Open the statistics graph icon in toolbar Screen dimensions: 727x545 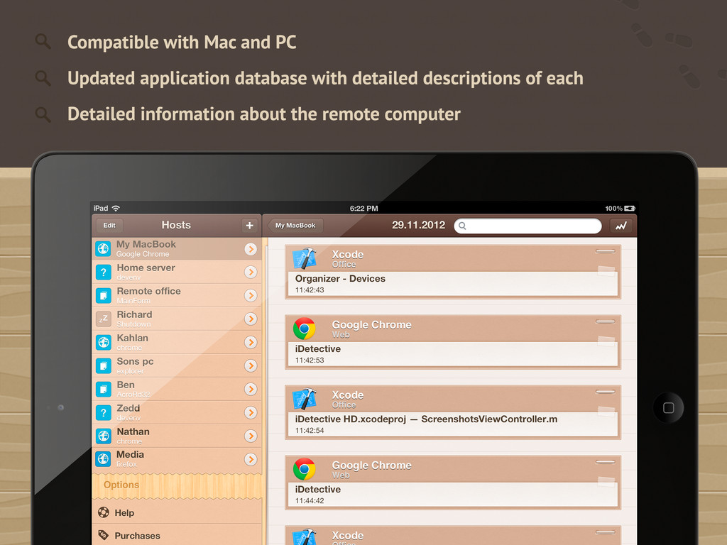pyautogui.click(x=621, y=226)
